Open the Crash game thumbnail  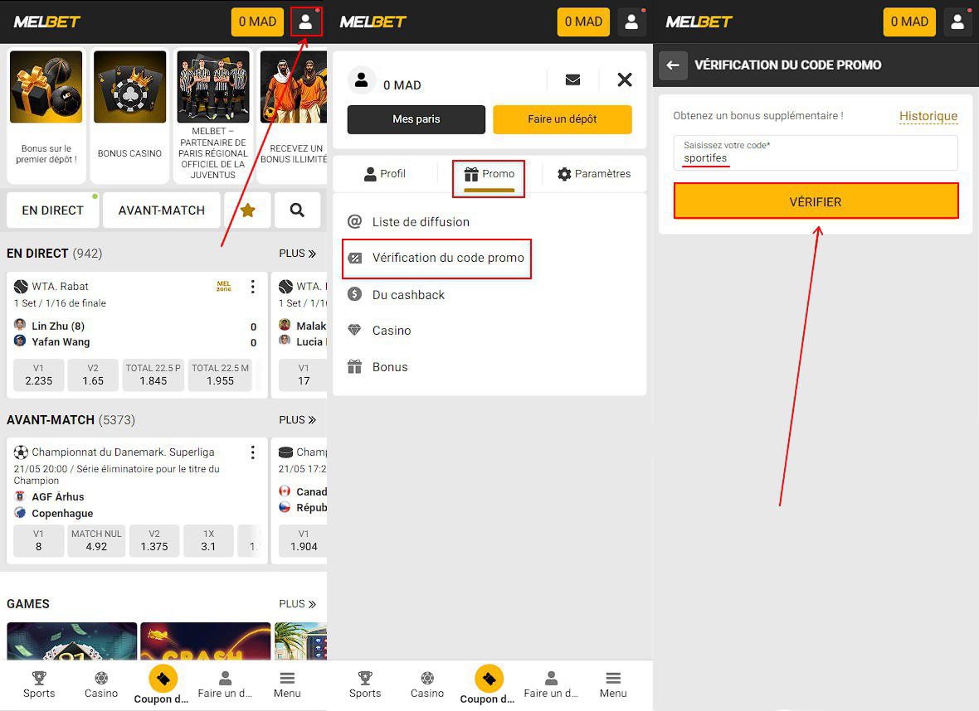pyautogui.click(x=206, y=641)
